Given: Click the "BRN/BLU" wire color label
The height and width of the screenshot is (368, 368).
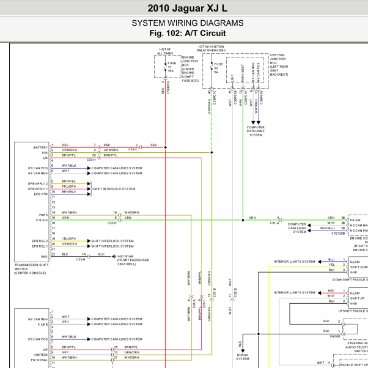Looking at the screenshot, I should pos(68,191).
